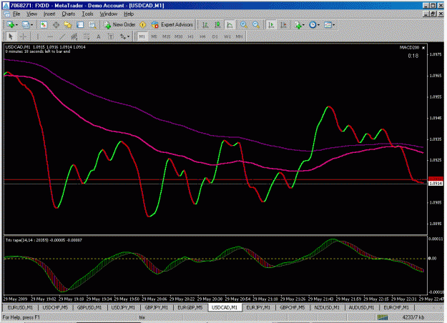Click the yellow diamond MetaEditor icon
This screenshot has width=447, height=323.
click(142, 25)
